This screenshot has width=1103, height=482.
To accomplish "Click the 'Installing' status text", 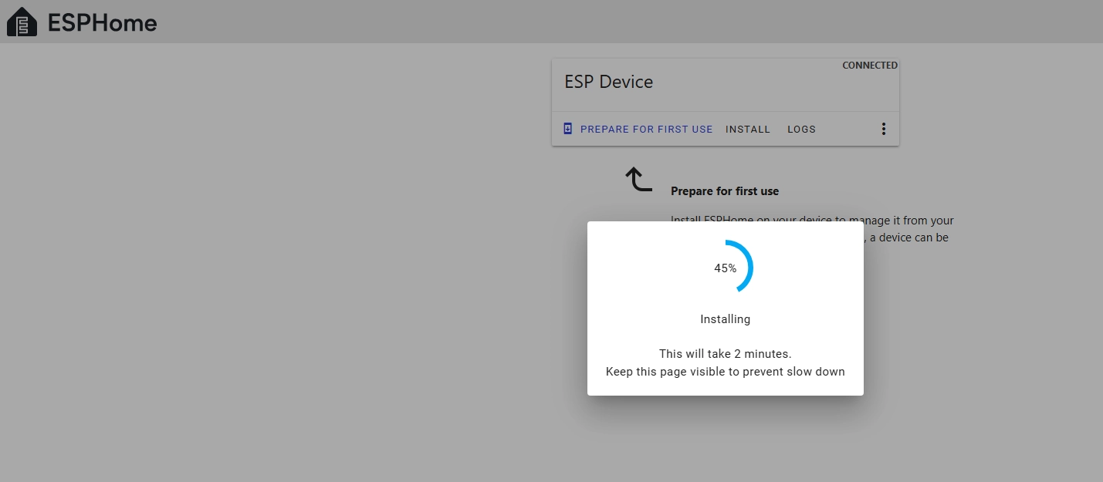I will click(725, 319).
